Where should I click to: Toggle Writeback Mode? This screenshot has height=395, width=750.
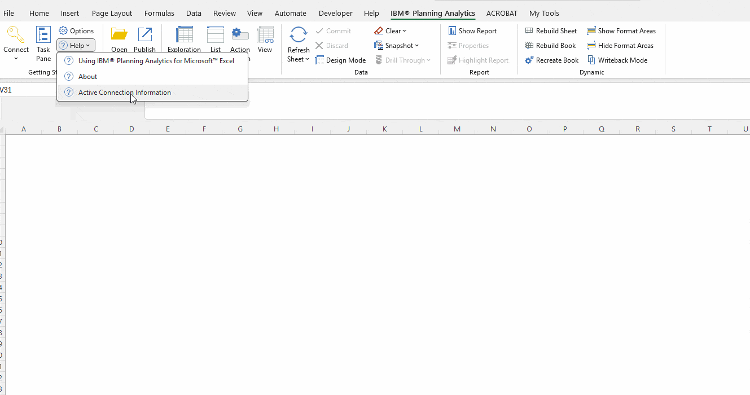pyautogui.click(x=617, y=60)
